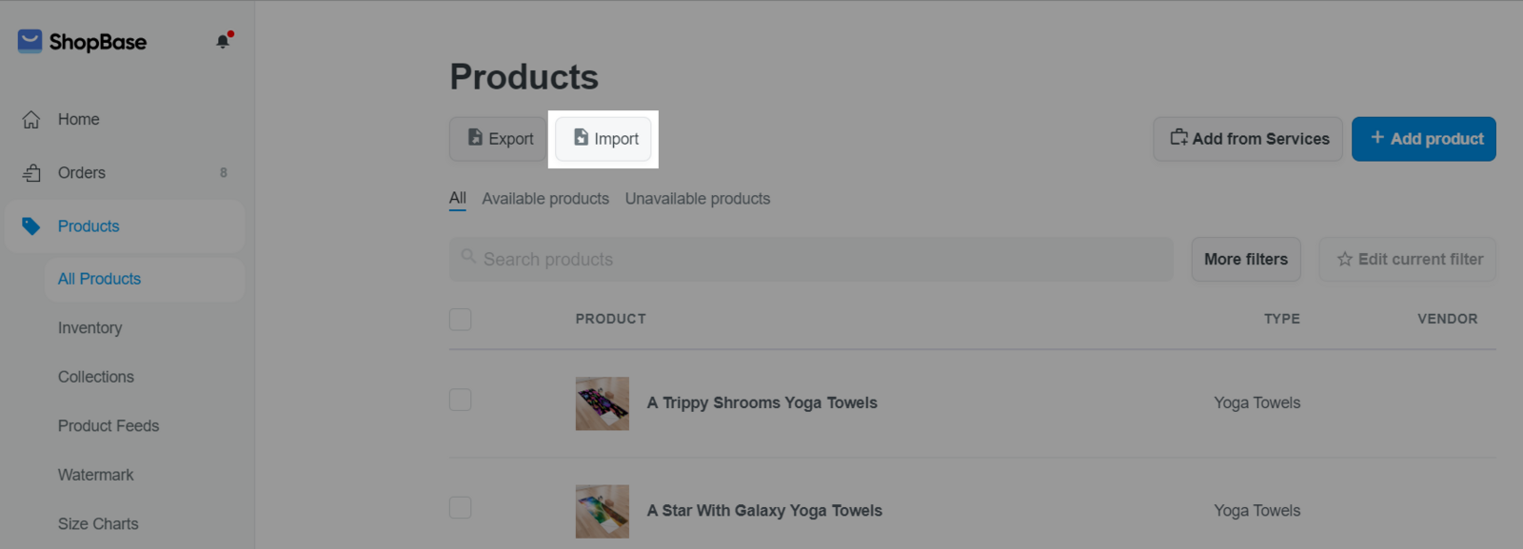The image size is (1523, 549).
Task: Open the notifications bell
Action: [223, 41]
